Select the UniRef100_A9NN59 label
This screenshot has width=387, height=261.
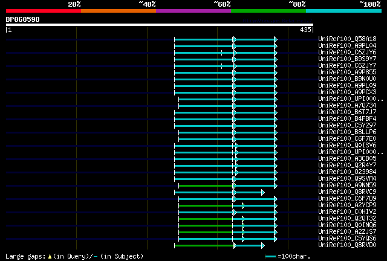pos(347,185)
